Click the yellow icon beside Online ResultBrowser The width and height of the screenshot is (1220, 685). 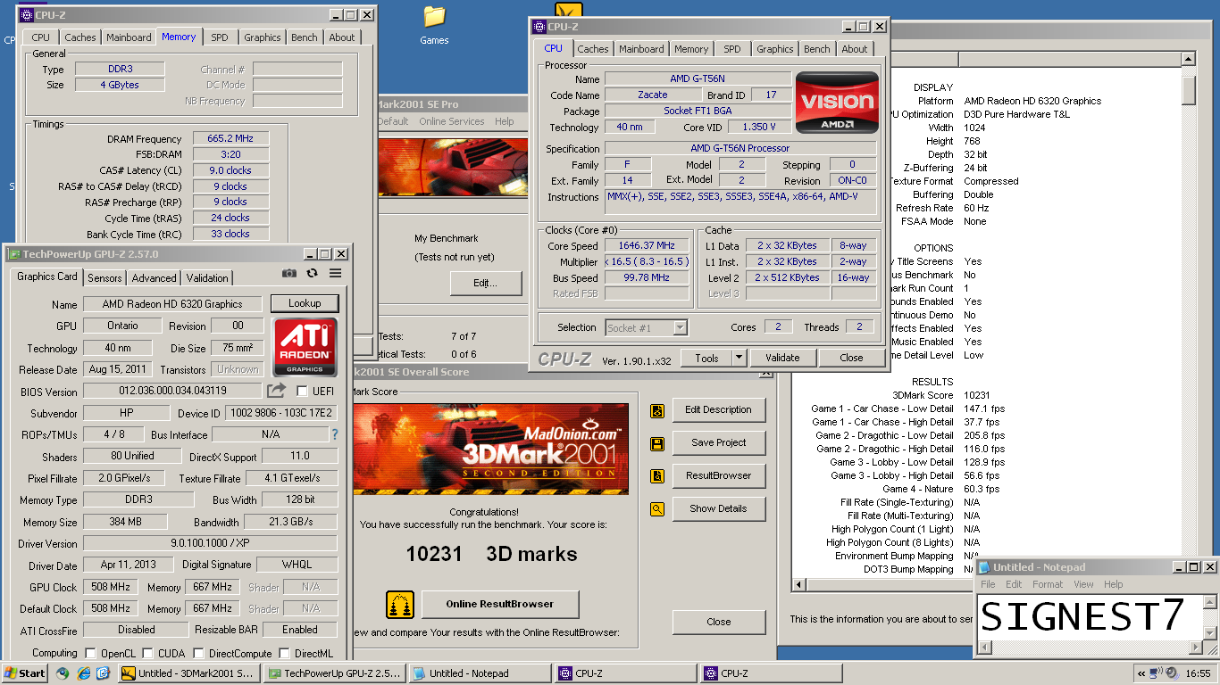click(x=400, y=605)
